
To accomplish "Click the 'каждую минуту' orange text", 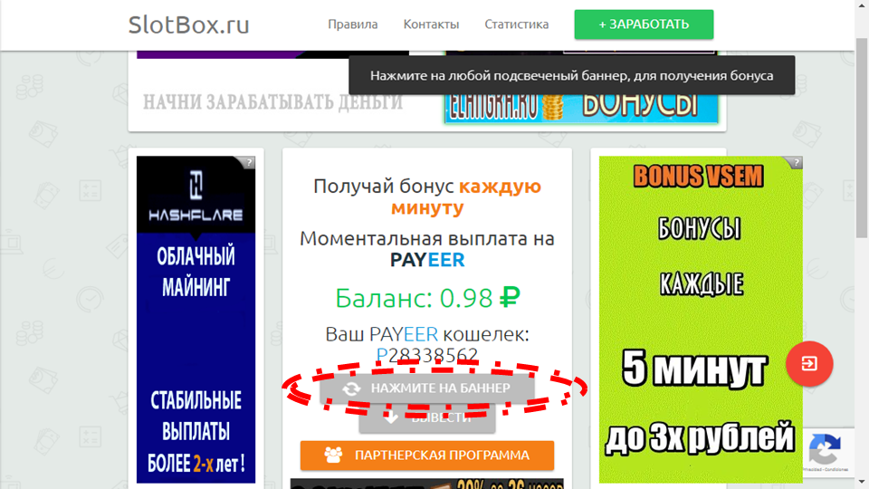I will click(x=466, y=197).
